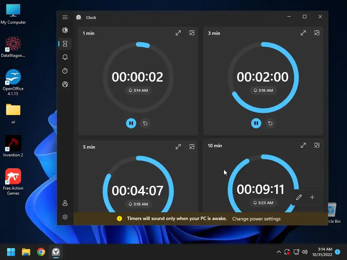Click the 00:02:00 countdown display
Viewport: 347px width, 260px height.
(263, 77)
